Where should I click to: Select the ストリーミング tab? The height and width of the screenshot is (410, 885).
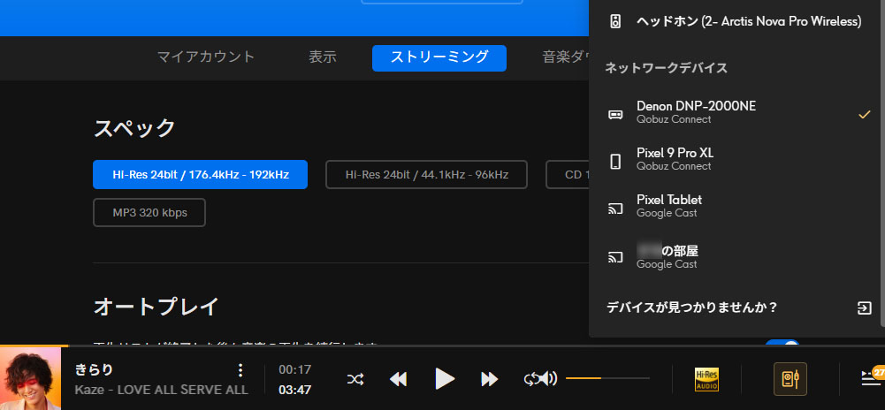coord(439,58)
